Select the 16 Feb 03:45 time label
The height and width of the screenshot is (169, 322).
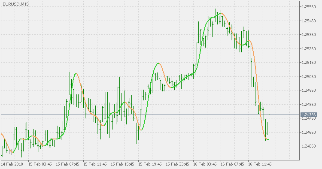205,164
